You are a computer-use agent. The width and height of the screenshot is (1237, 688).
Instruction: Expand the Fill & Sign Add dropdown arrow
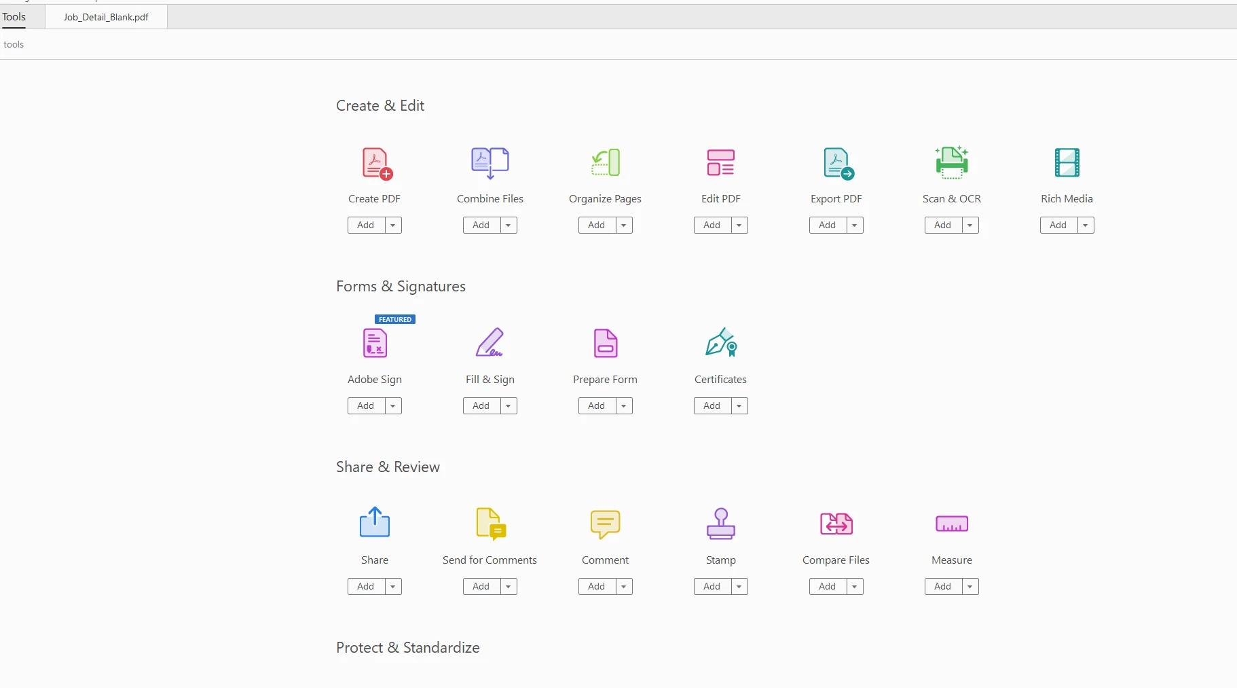click(509, 406)
